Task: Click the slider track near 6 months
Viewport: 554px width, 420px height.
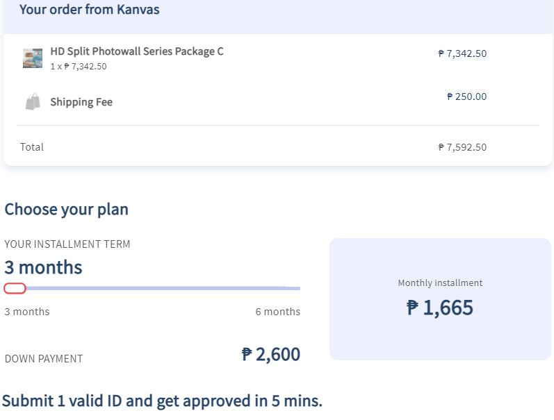Action: 293,288
